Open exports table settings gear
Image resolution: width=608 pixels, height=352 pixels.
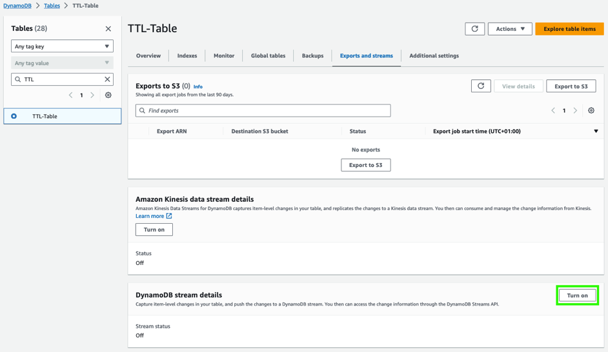click(591, 111)
